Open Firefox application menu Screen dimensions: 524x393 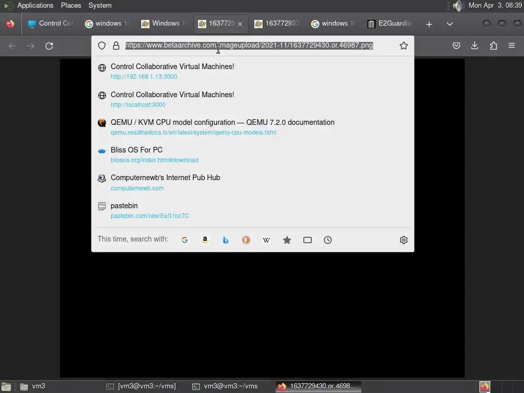[x=512, y=46]
